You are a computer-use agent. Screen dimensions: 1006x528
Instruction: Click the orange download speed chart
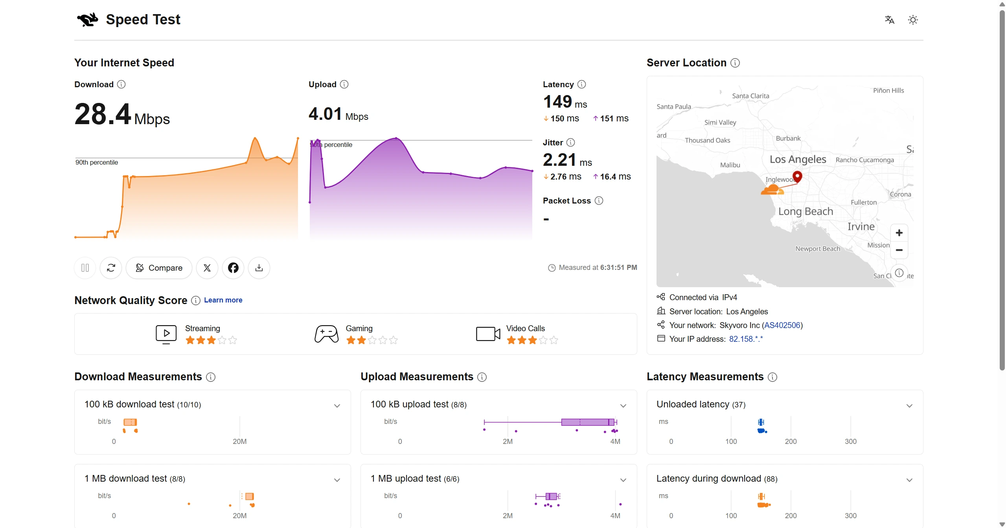(x=187, y=188)
